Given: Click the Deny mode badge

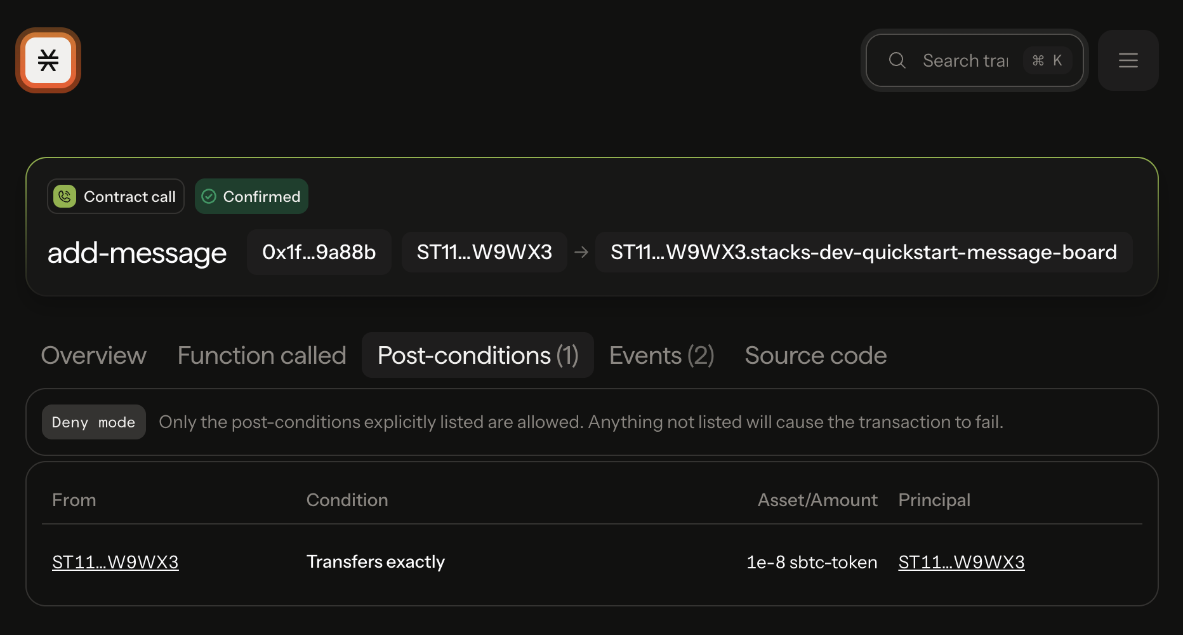Looking at the screenshot, I should pyautogui.click(x=93, y=422).
